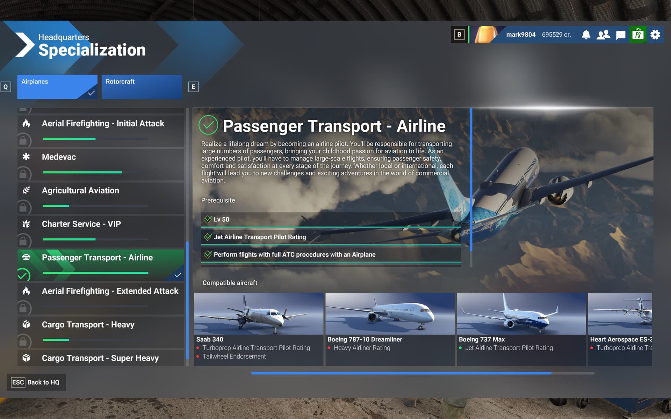Click the Passenger Transport Airline plane icon
671x419 pixels.
click(x=26, y=257)
